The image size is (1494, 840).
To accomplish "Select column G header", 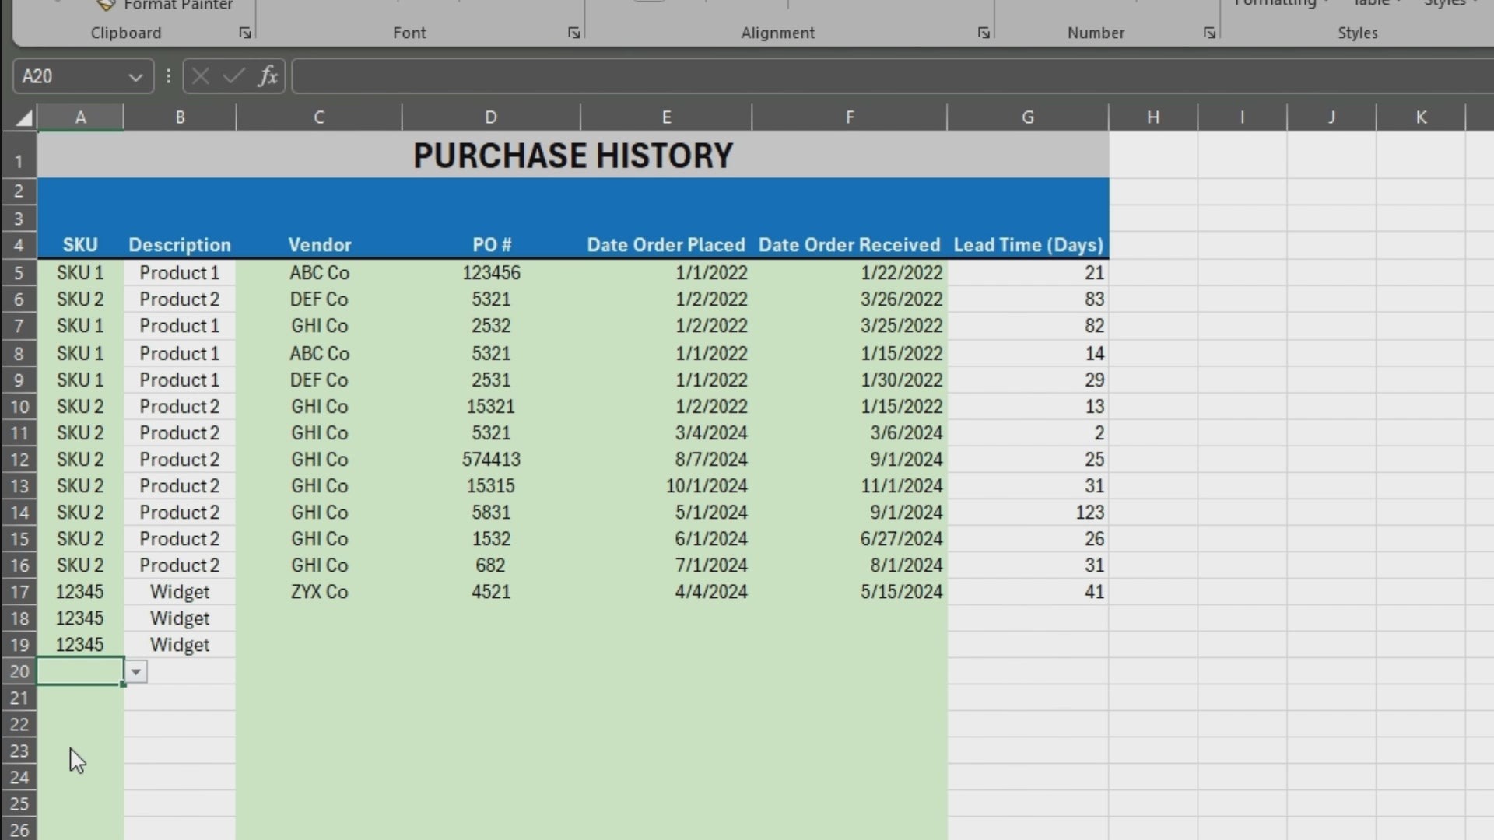I will point(1028,117).
